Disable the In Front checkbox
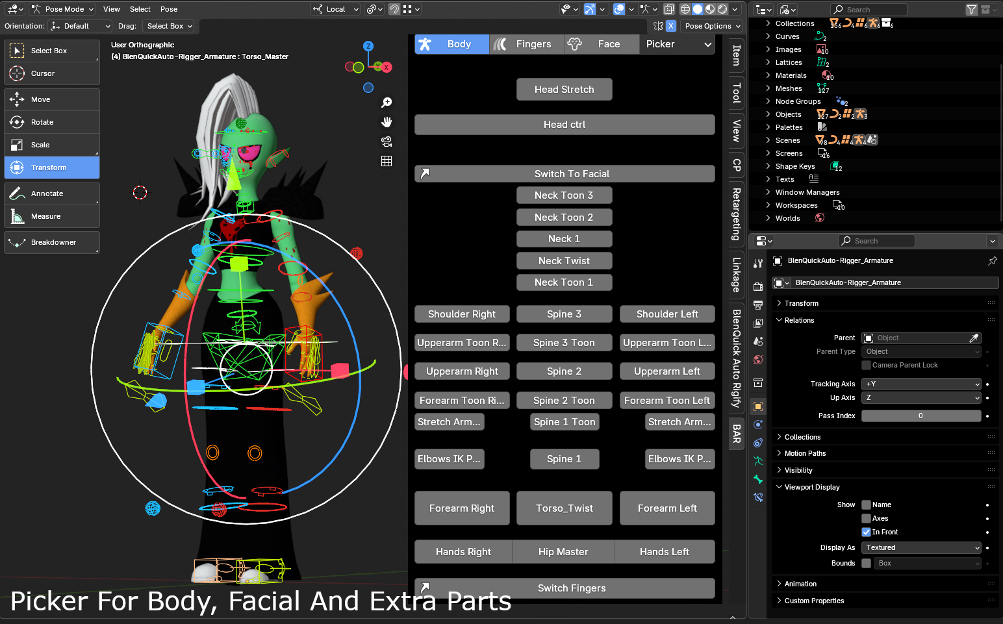 867,532
